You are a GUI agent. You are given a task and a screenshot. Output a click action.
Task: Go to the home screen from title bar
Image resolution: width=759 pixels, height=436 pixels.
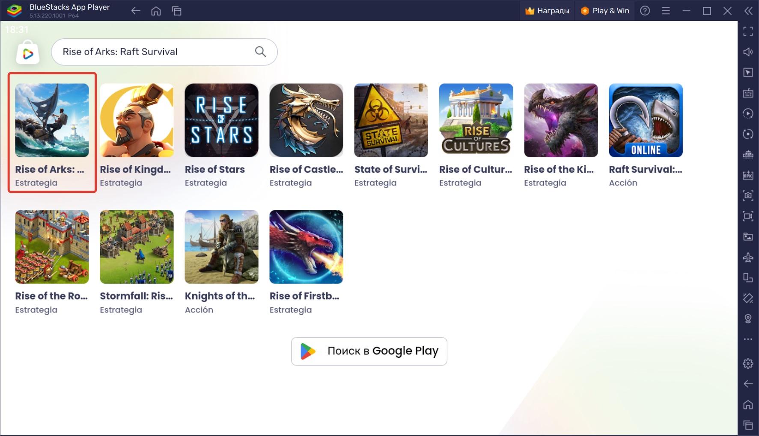[x=156, y=11]
